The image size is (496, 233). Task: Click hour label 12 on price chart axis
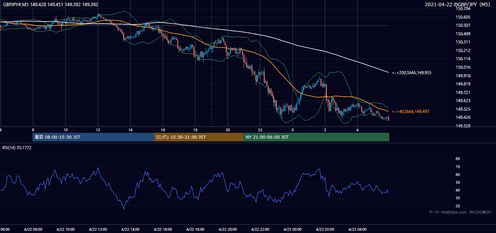98,130
